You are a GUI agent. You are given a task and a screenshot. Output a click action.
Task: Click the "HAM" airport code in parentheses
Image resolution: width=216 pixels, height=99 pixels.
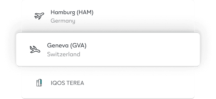[85, 12]
